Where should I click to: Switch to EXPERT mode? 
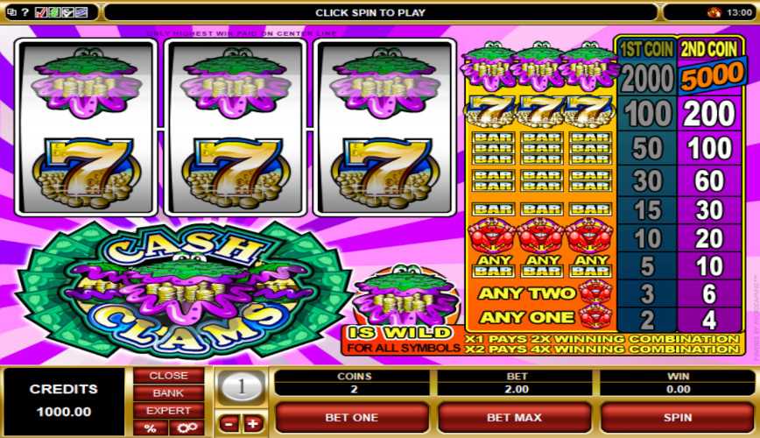(169, 410)
